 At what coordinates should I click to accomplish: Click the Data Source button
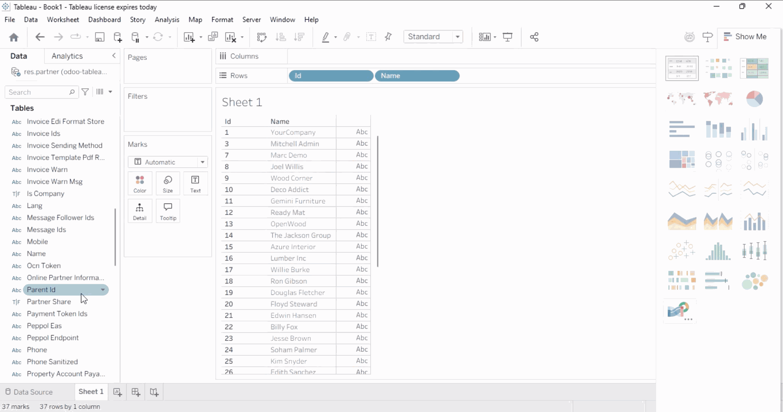29,392
